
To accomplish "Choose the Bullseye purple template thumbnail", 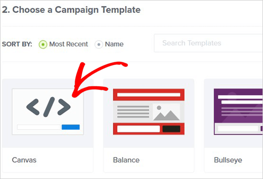I will [x=238, y=112].
